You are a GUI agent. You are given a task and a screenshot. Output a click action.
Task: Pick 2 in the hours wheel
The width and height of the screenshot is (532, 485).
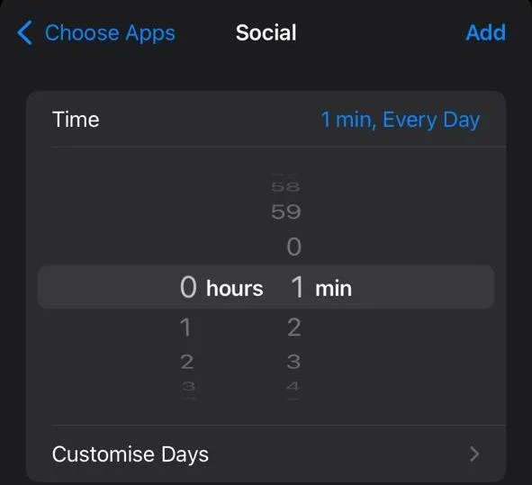187,362
